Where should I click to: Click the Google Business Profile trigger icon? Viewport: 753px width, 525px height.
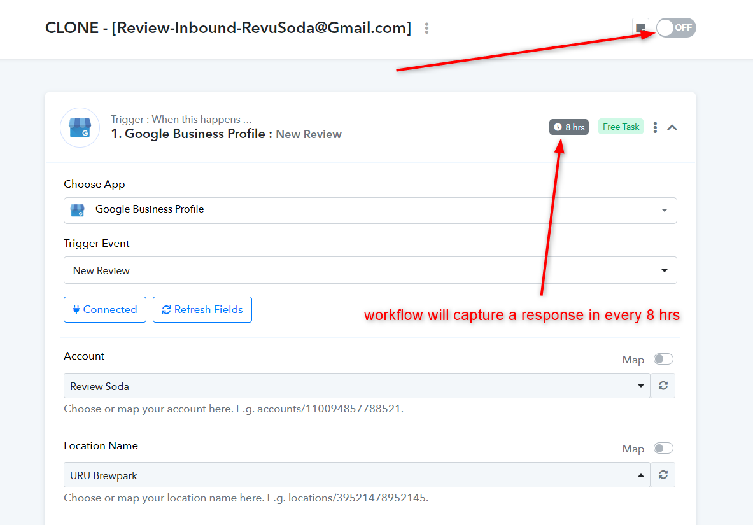point(80,127)
